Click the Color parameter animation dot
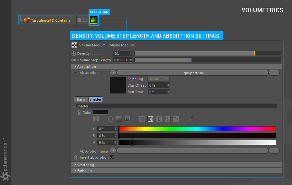The height and width of the screenshot is (185, 292). coord(79,113)
